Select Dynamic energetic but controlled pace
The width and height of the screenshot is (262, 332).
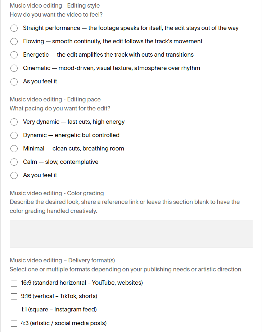click(x=14, y=135)
